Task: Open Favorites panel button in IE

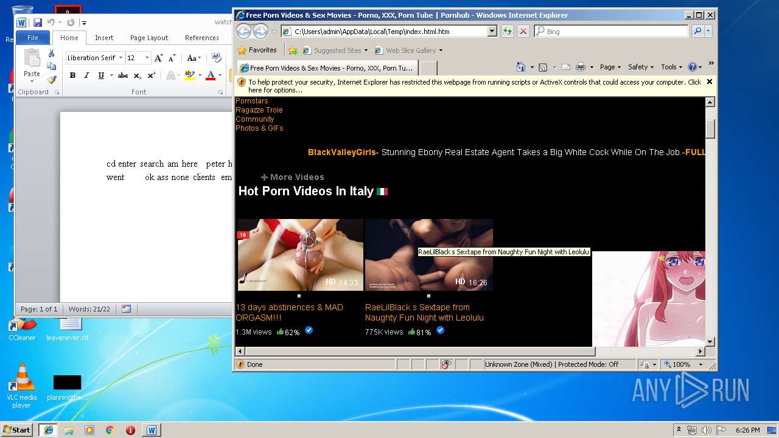Action: (x=257, y=50)
